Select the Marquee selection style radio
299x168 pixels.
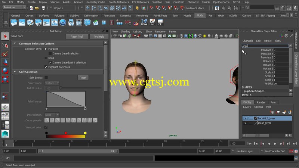(x=46, y=49)
